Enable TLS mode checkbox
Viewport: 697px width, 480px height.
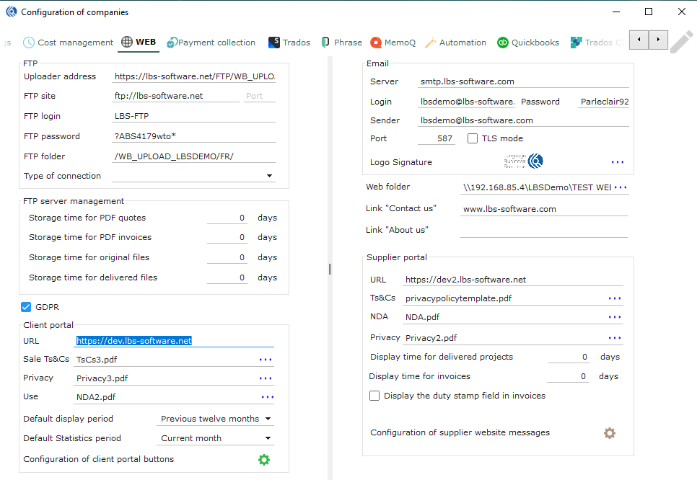[473, 138]
